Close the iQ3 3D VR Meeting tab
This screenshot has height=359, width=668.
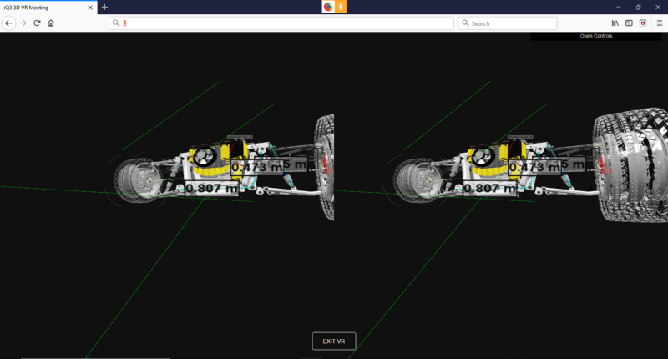coord(90,7)
